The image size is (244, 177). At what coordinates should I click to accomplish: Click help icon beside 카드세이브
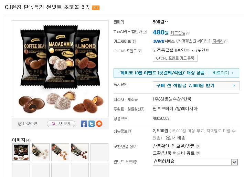[134, 42]
